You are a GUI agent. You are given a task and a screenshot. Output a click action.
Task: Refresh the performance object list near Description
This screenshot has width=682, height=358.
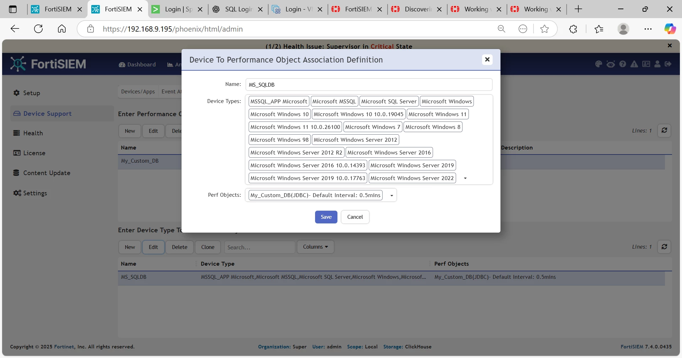[x=664, y=130]
